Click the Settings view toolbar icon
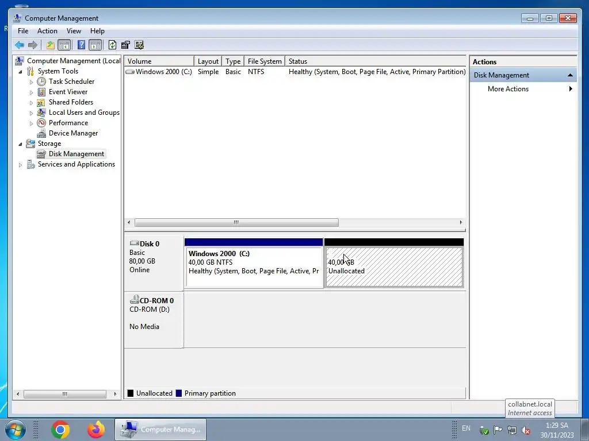 (x=139, y=45)
